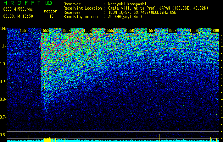Click the meteor label
Image resolution: width=223 pixels, height=142 pixels.
click(50, 11)
